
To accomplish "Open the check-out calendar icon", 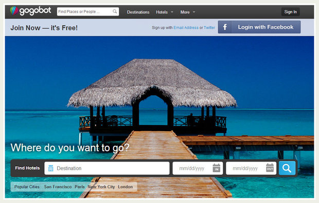I will (270, 168).
